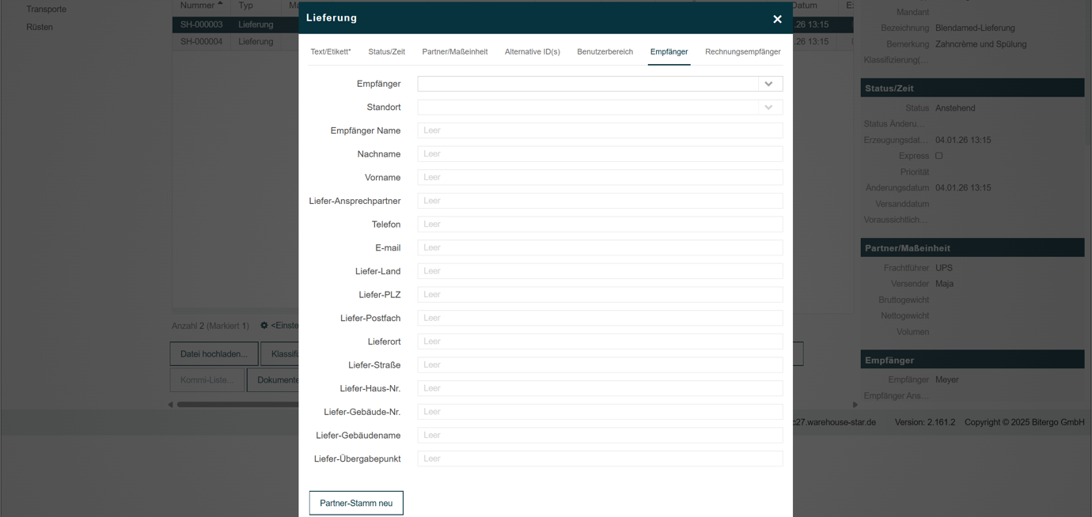Click left scroll arrow of horizontal scrollbar
This screenshot has width=1092, height=517.
(170, 405)
